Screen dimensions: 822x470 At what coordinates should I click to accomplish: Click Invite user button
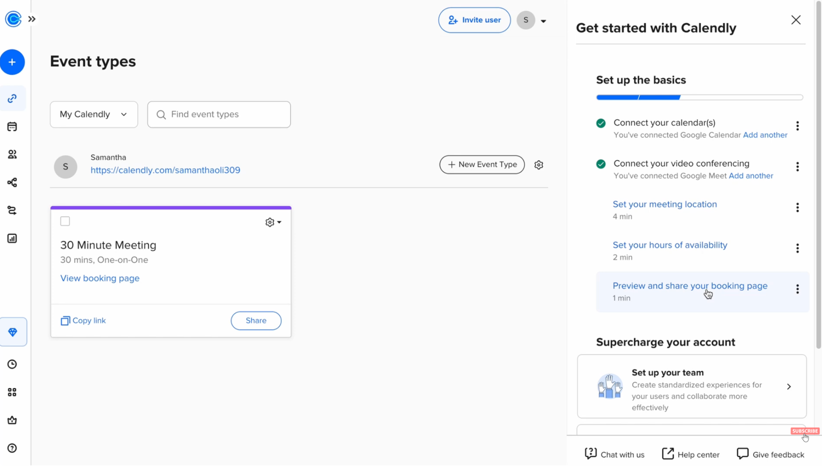pos(474,20)
